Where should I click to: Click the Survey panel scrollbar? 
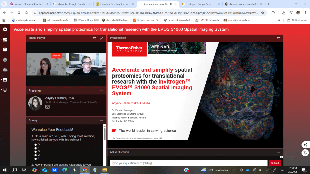(105, 134)
